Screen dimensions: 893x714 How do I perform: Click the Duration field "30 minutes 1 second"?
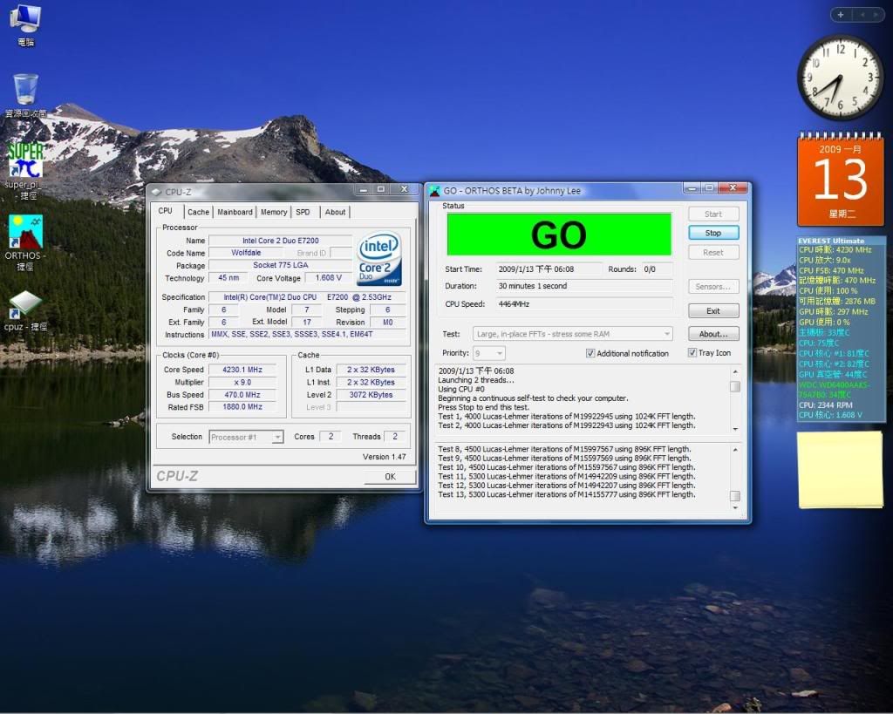tap(583, 286)
